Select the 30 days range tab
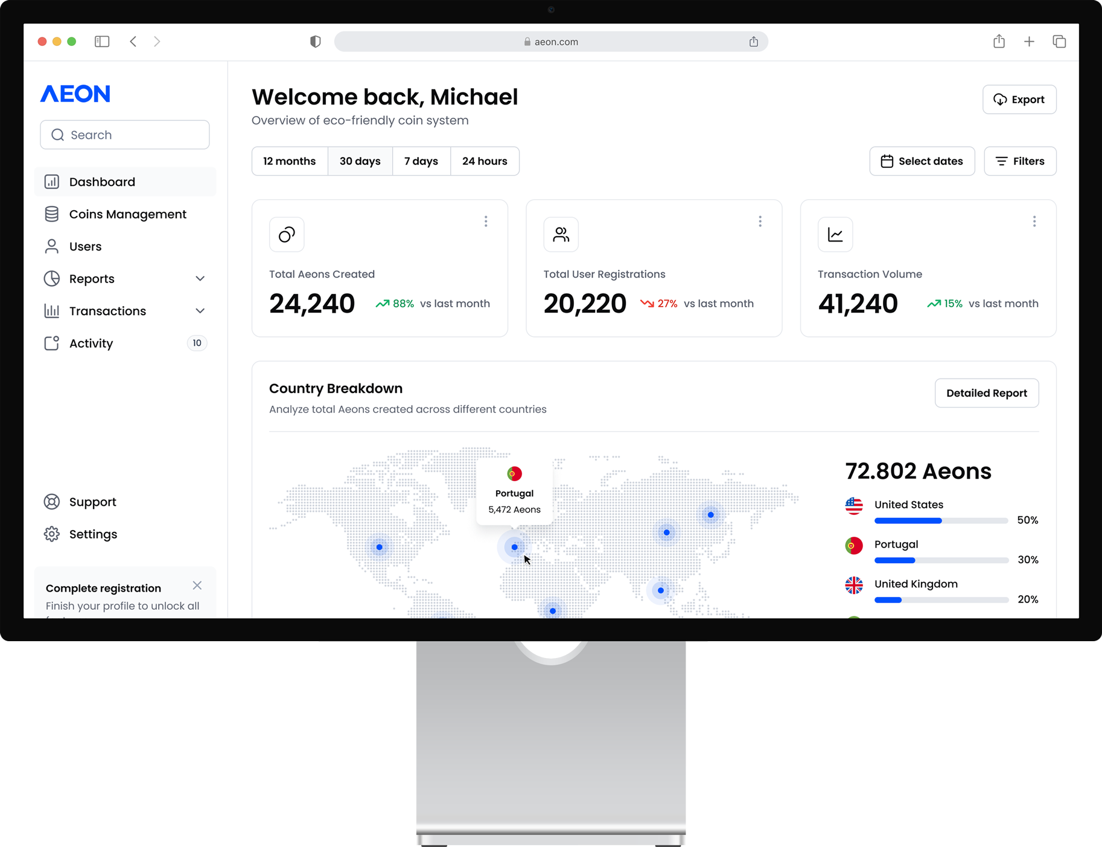Screen dimensions: 1102x847 click(x=360, y=161)
